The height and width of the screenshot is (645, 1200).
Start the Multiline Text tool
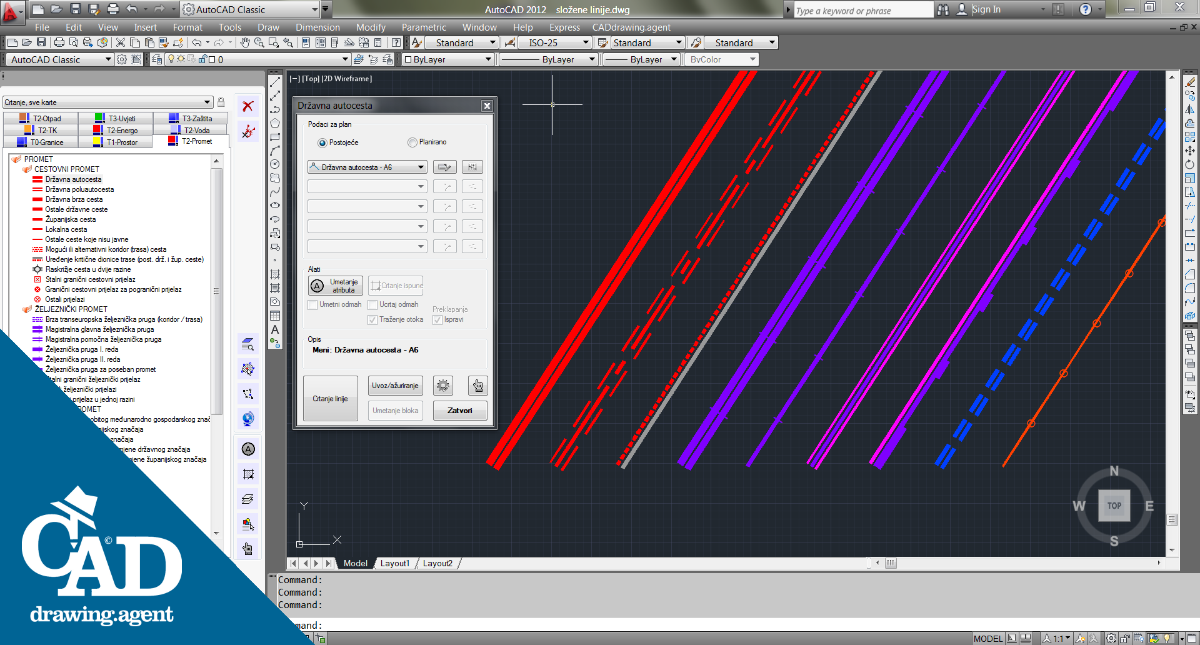[275, 329]
